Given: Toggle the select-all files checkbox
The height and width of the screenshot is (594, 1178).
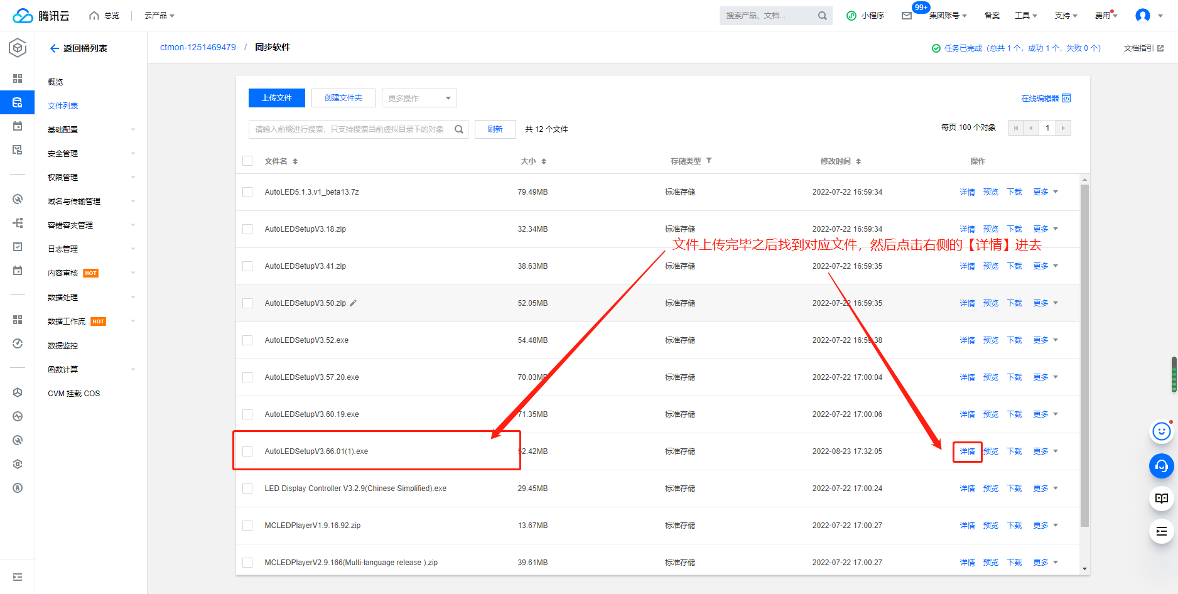Looking at the screenshot, I should [247, 161].
